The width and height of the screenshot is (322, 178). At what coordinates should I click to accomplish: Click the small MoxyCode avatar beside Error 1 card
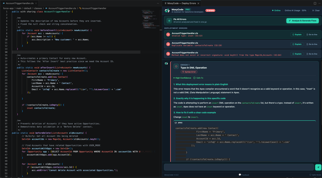click(166, 64)
